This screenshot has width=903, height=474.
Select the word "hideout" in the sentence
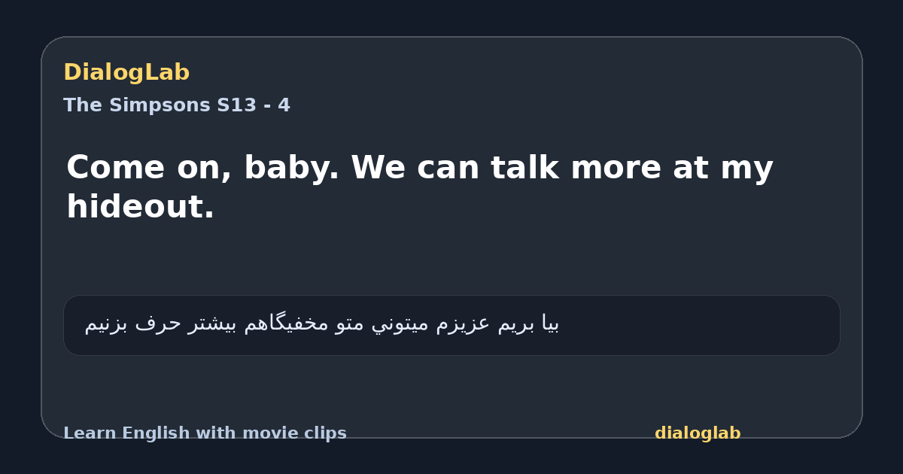coord(135,206)
